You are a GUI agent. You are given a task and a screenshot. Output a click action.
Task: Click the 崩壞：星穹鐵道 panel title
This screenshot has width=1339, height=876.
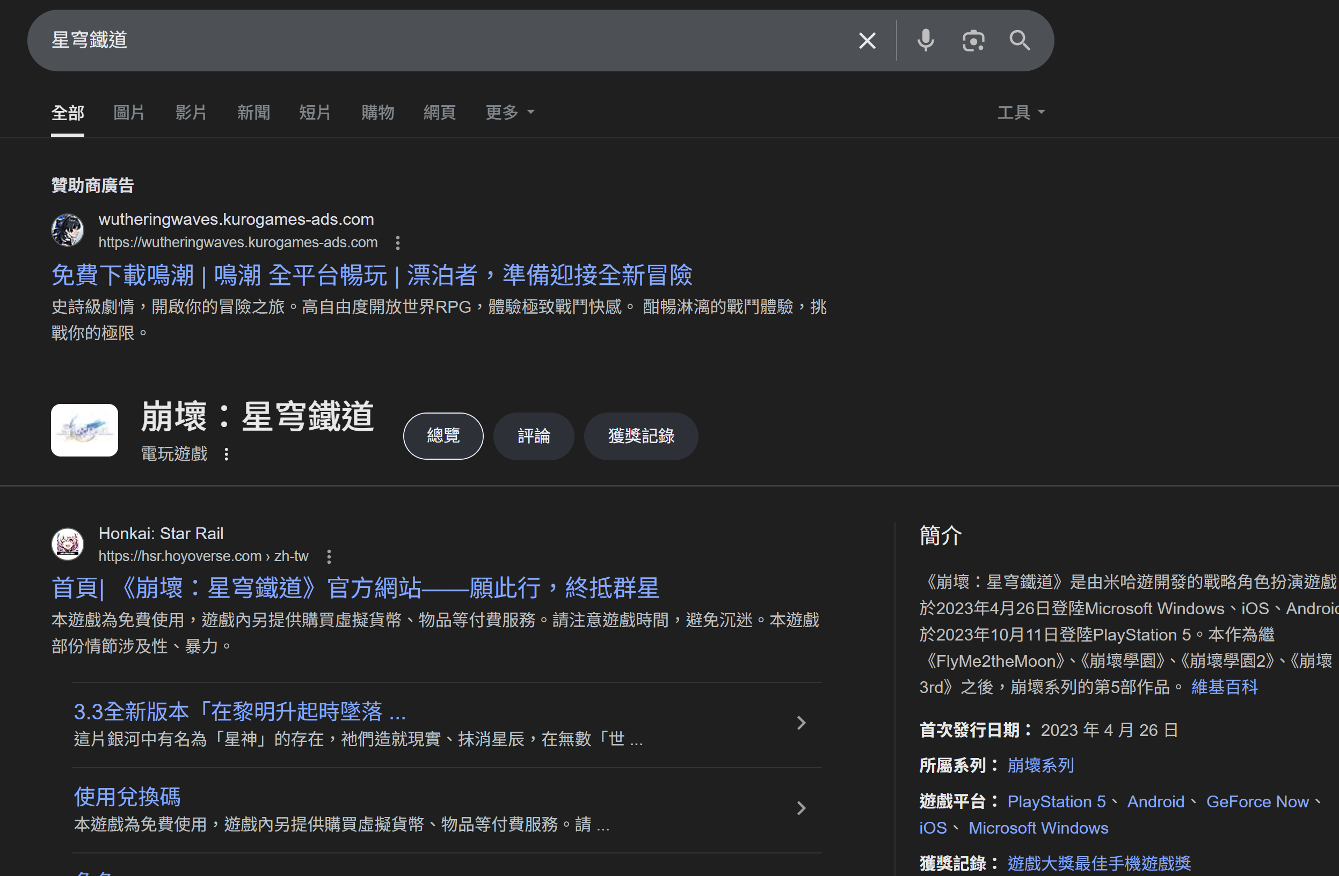(x=257, y=417)
